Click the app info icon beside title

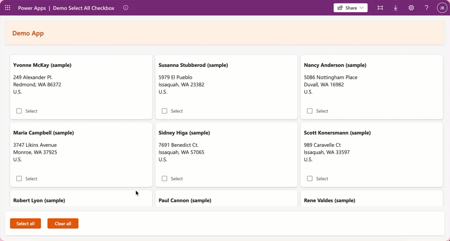pos(126,8)
